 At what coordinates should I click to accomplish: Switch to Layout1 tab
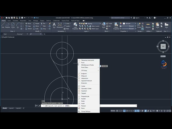(11, 108)
